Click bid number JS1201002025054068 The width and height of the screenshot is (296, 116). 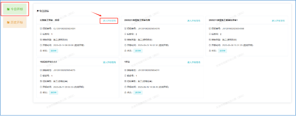coord(233,29)
